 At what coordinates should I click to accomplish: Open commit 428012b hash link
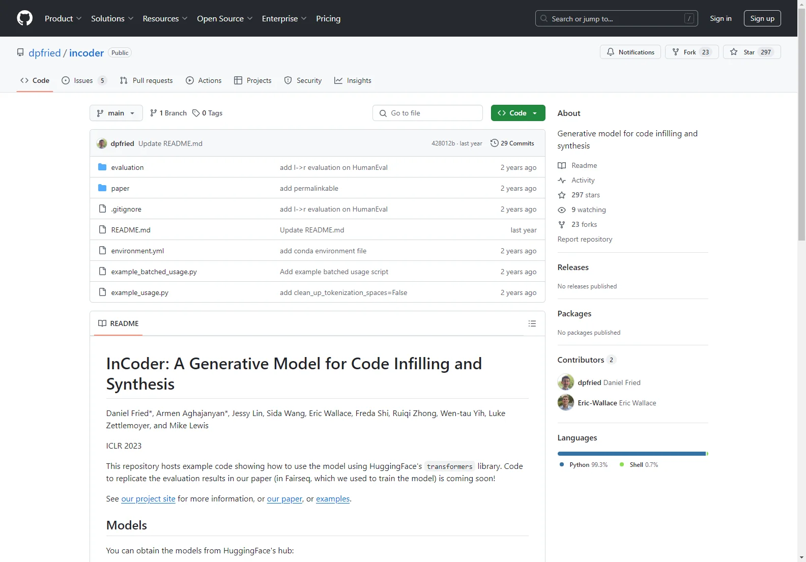443,143
